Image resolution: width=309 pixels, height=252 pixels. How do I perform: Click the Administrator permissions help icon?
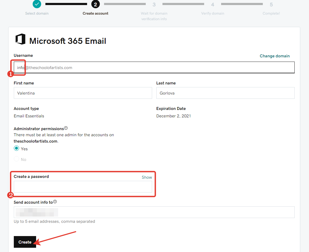[x=66, y=128]
